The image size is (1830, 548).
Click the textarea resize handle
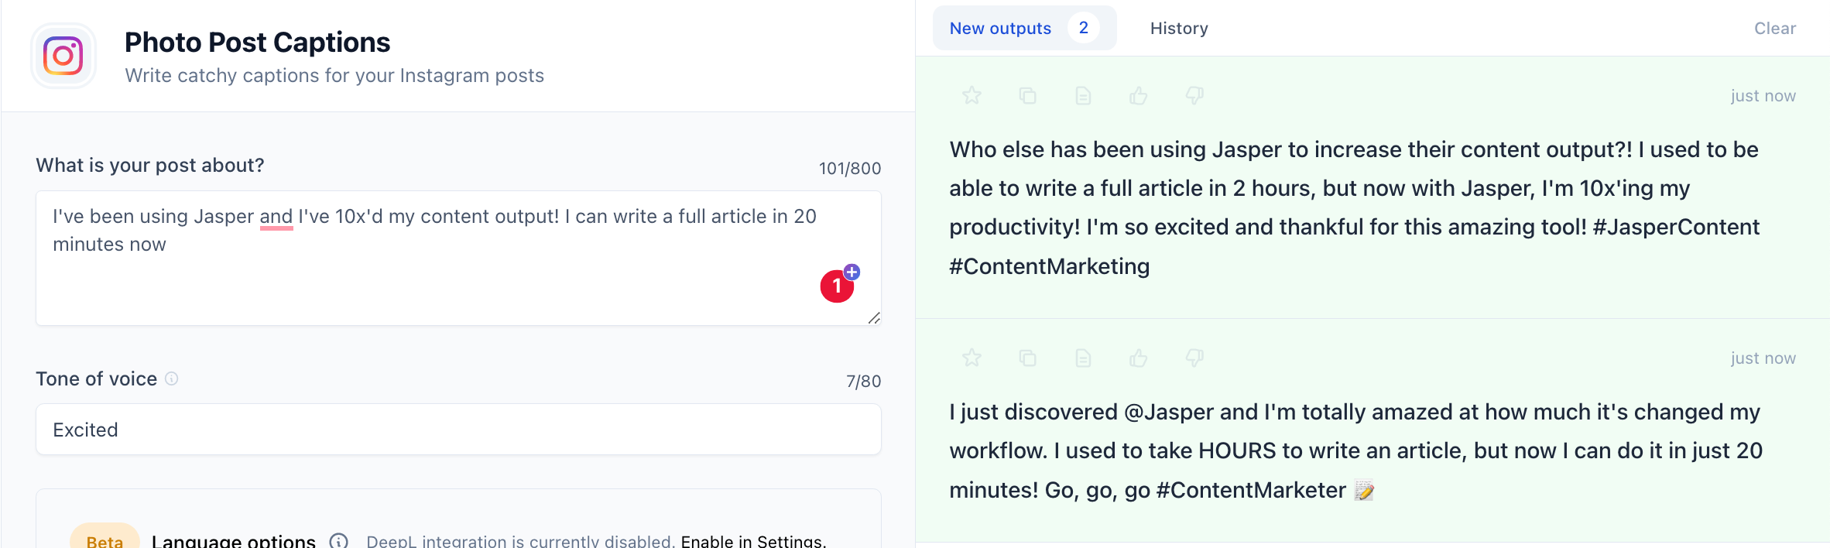pyautogui.click(x=874, y=317)
